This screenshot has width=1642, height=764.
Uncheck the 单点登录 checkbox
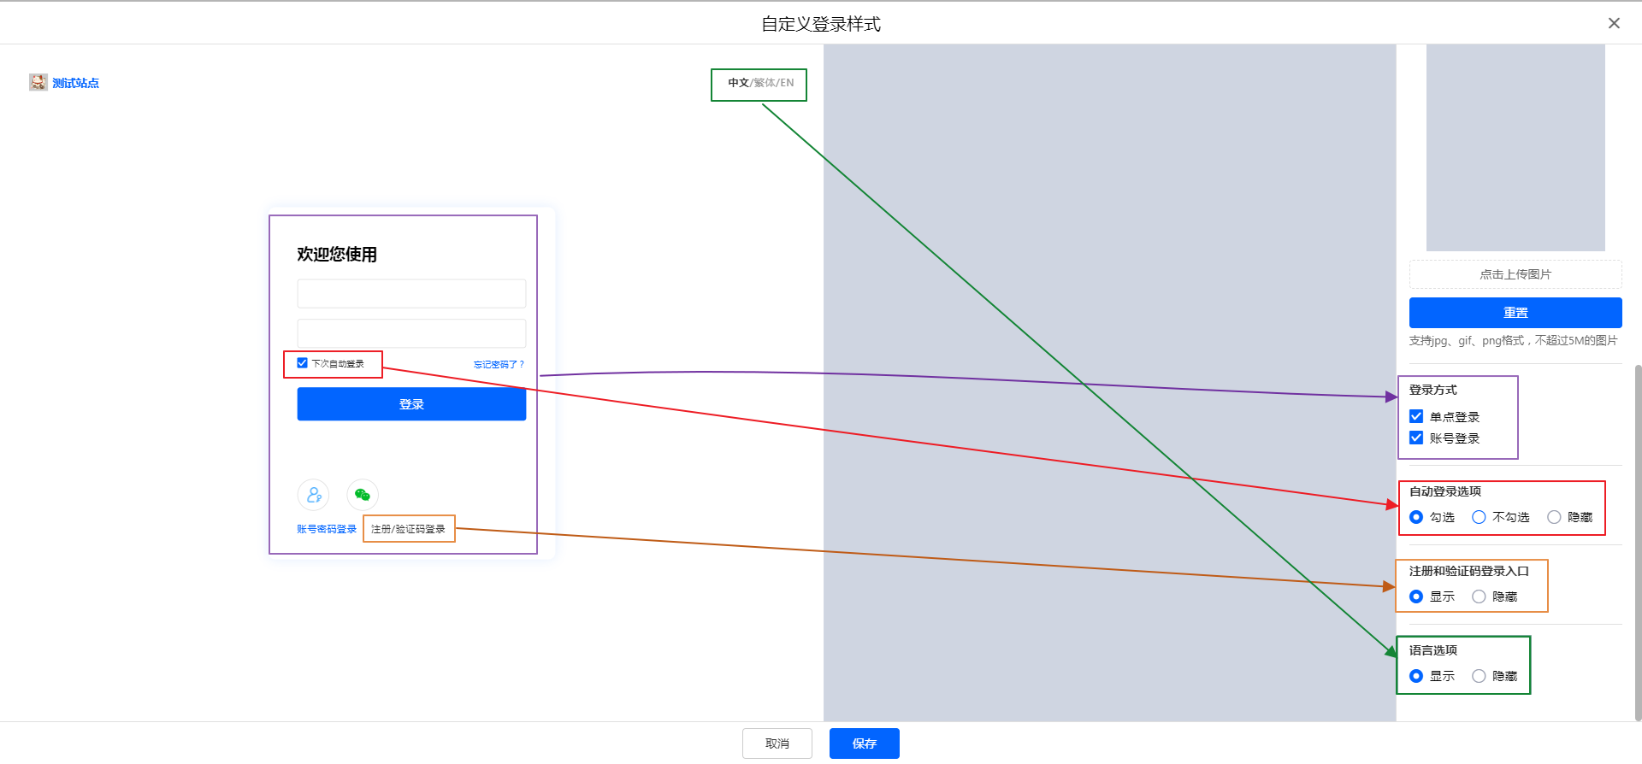coord(1416,417)
